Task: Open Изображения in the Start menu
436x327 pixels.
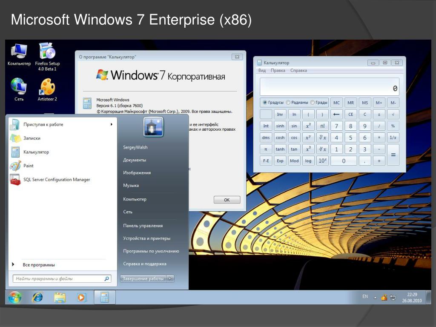Action: click(137, 172)
